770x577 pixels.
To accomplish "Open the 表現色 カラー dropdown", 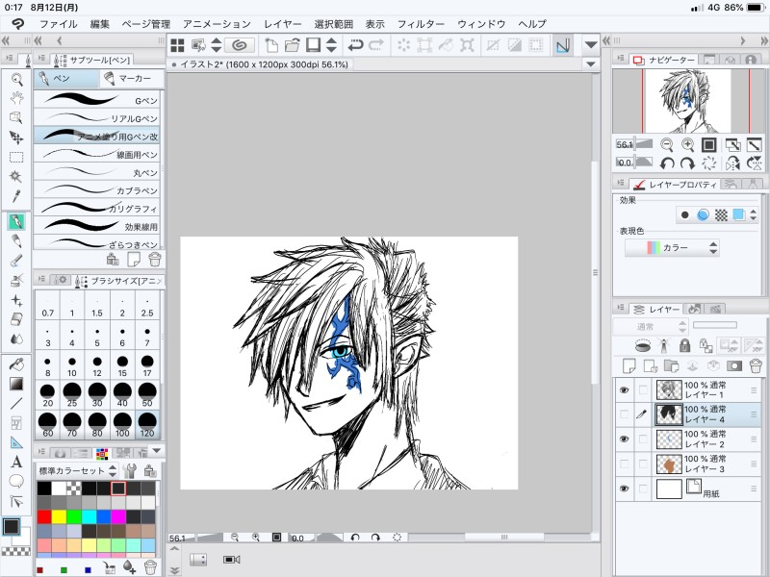I will pos(672,248).
